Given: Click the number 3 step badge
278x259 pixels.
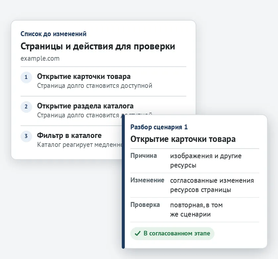Looking at the screenshot, I should tap(26, 136).
